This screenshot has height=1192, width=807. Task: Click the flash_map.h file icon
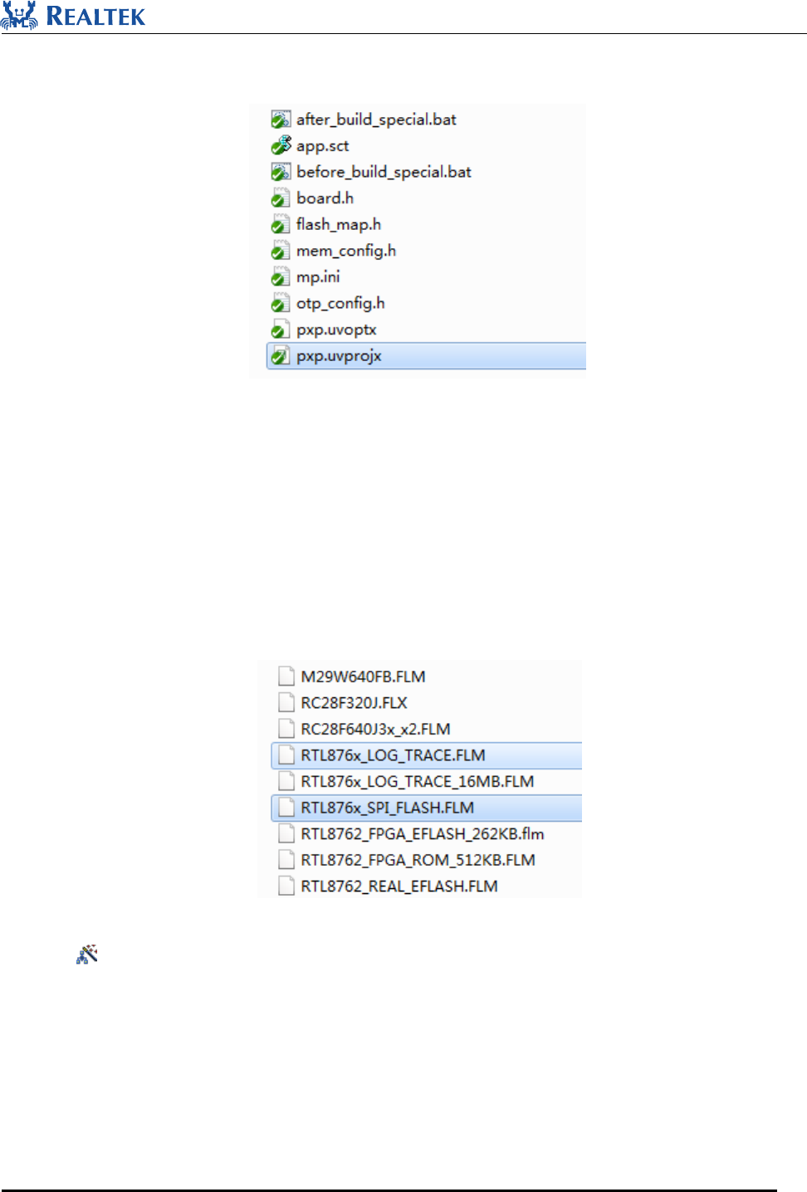pyautogui.click(x=281, y=225)
